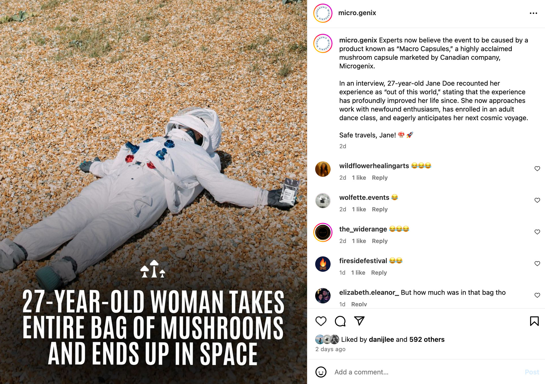
Task: Open the three-dot more options menu
Action: click(x=533, y=13)
